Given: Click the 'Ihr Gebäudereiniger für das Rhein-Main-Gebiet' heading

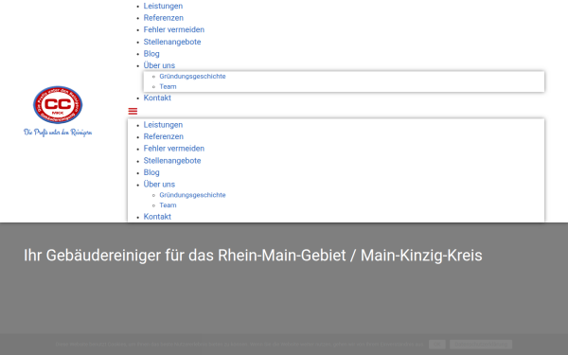Looking at the screenshot, I should tap(253, 256).
